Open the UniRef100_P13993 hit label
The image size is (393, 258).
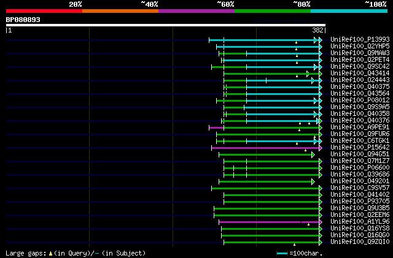click(360, 40)
